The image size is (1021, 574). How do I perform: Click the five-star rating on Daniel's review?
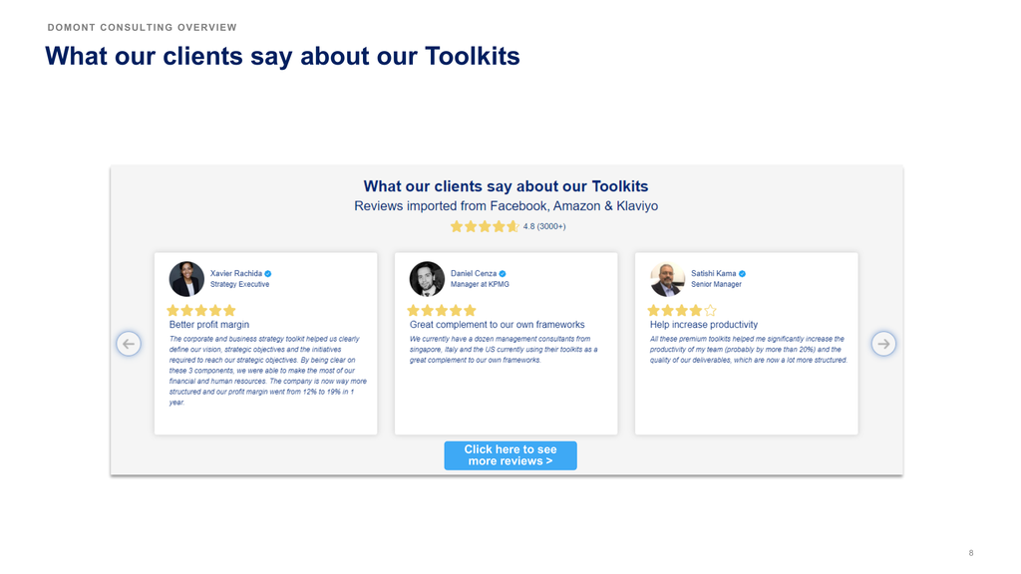pos(442,311)
